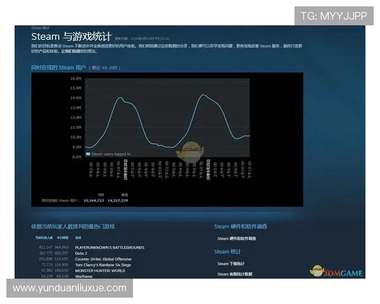Image resolution: width=380 pixels, height=304 pixels.
Task: Click PUBG current players count 412,247
Action: coord(46,248)
